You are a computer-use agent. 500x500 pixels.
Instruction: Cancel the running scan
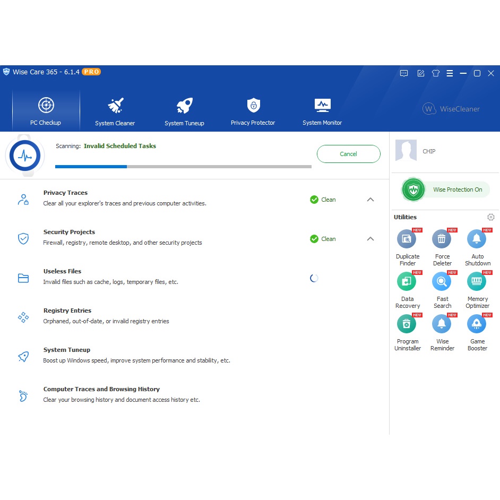point(348,154)
